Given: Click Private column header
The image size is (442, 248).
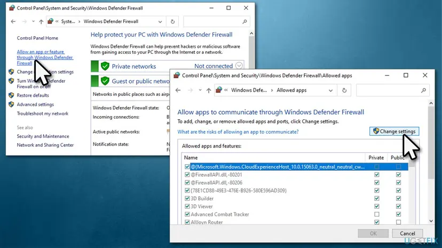Looking at the screenshot, I should tap(376, 158).
